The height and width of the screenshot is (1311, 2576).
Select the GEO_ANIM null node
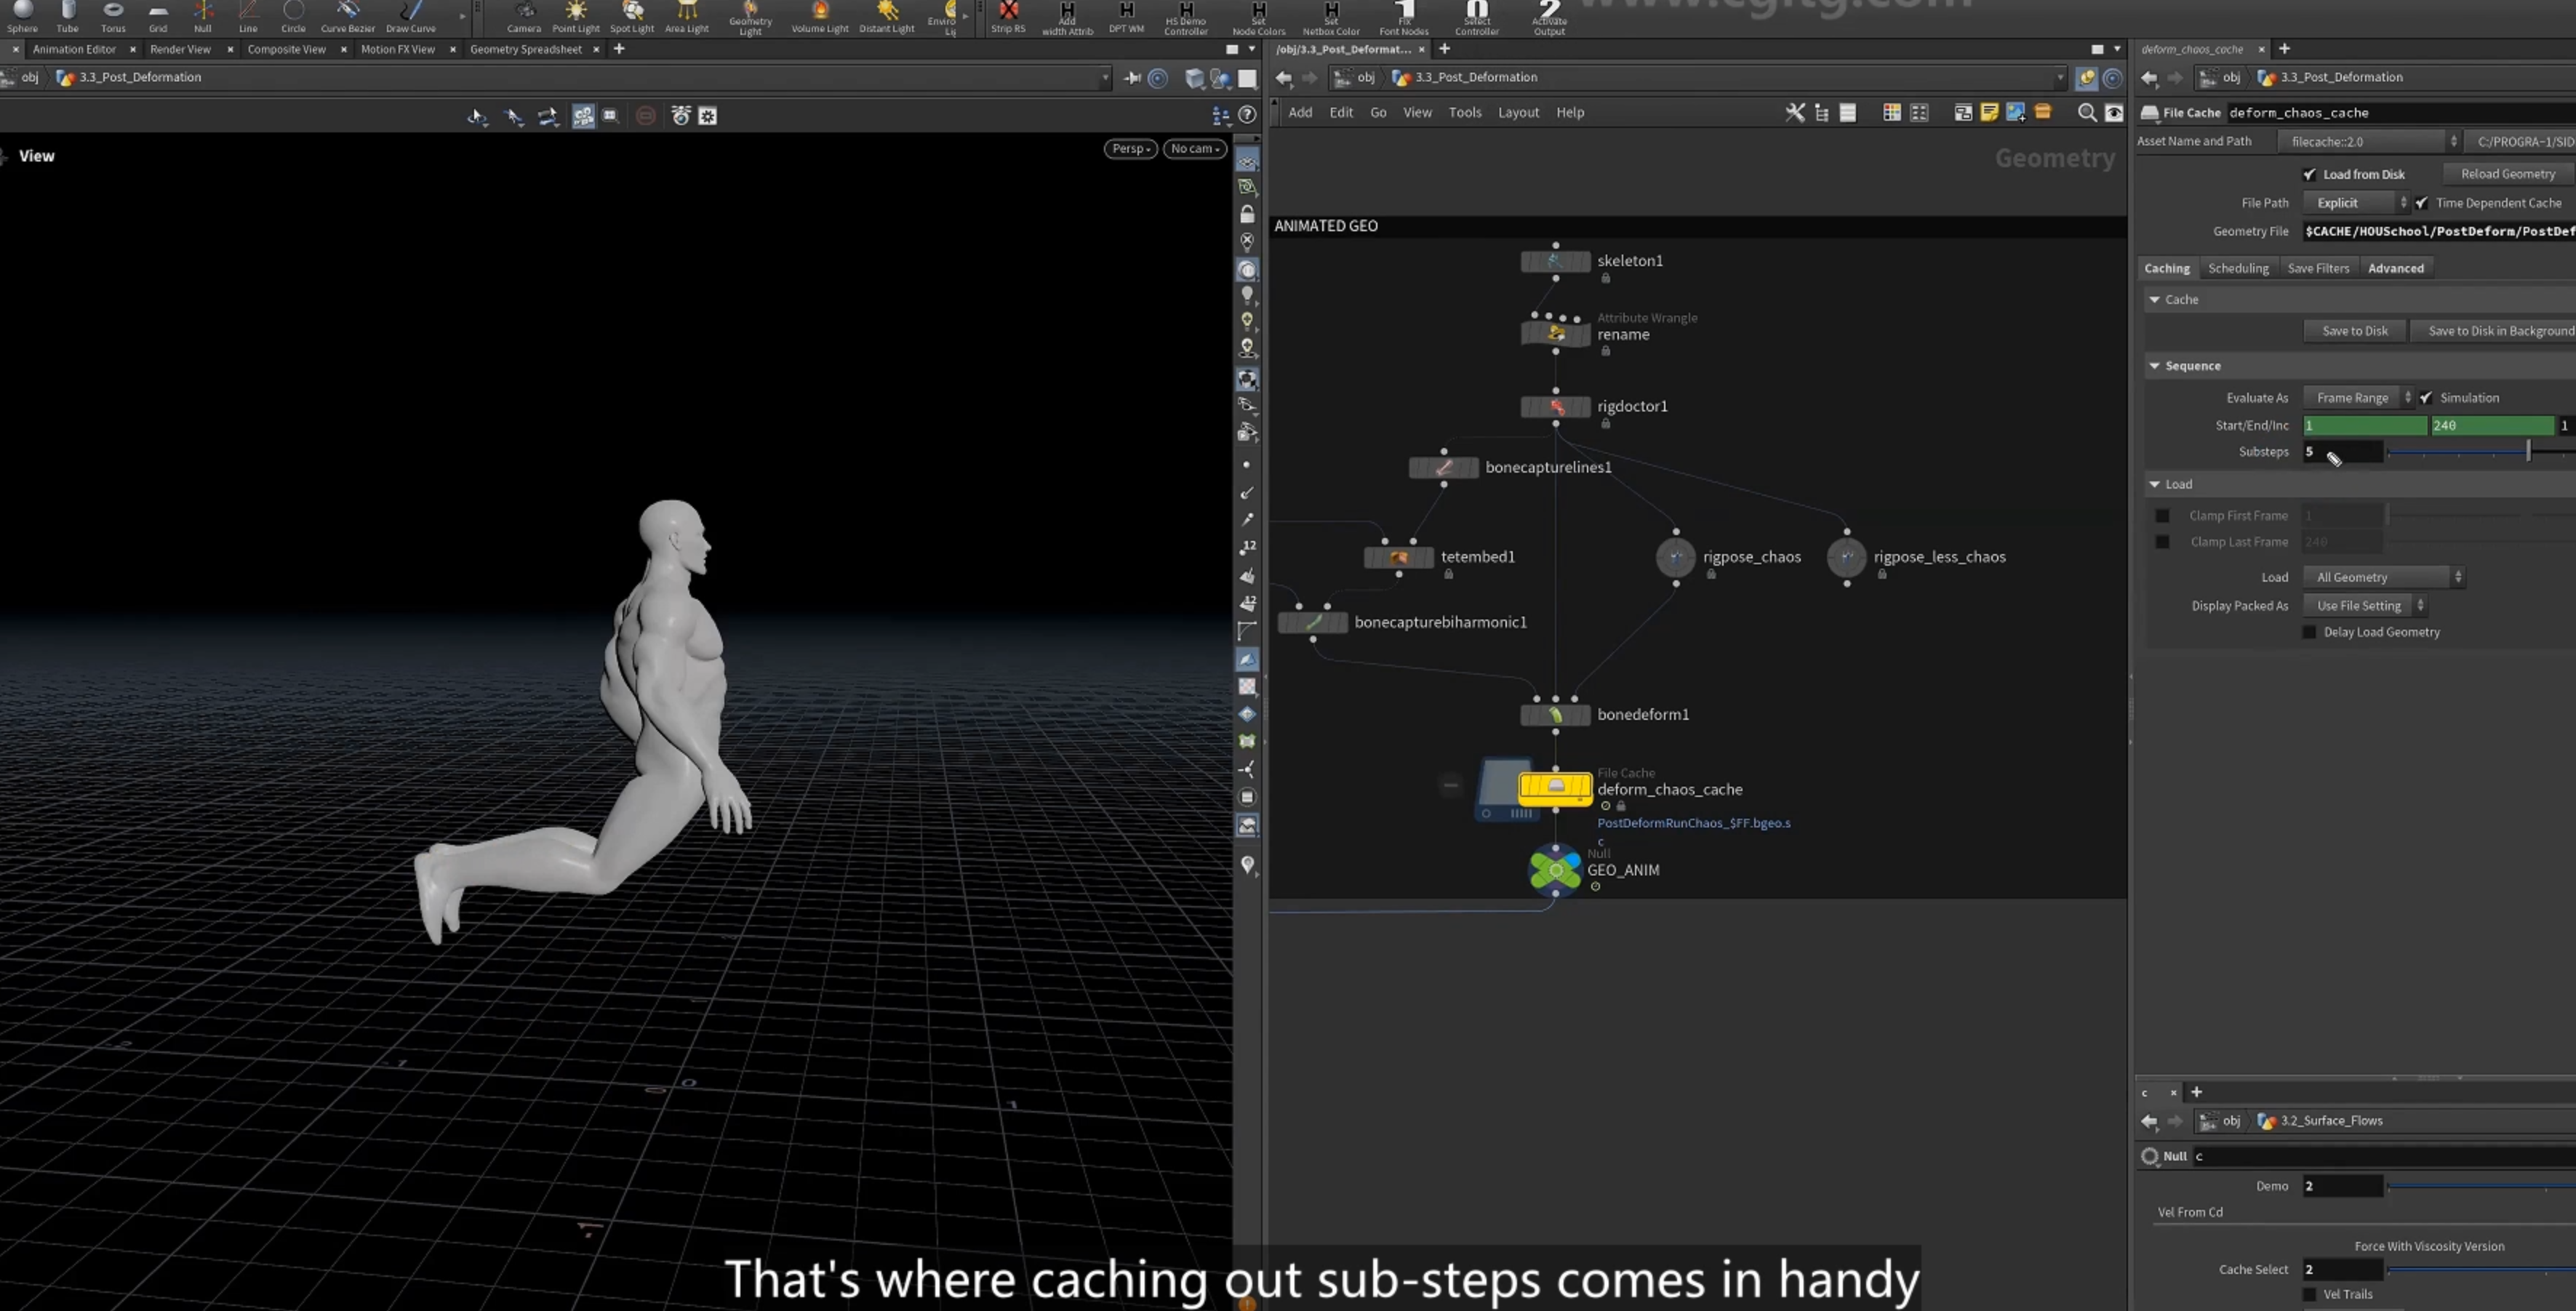pyautogui.click(x=1555, y=870)
